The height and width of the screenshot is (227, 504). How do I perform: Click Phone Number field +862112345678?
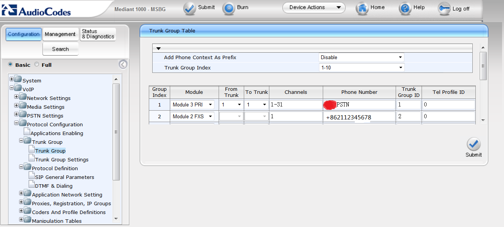point(359,117)
